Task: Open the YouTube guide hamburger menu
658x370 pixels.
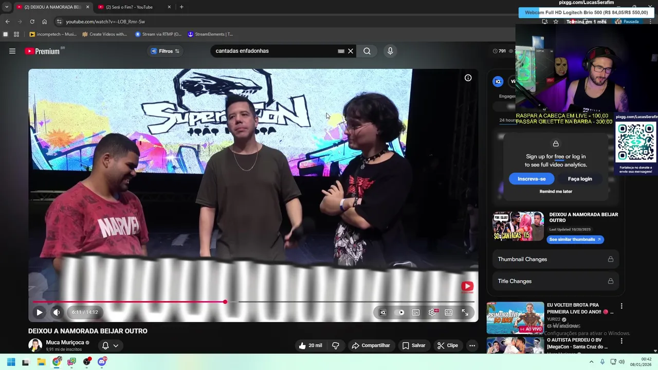Action: point(12,51)
